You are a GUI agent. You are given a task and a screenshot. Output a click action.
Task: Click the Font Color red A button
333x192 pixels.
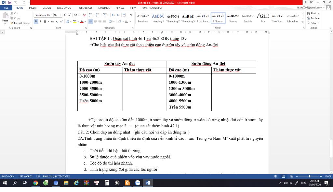click(x=82, y=21)
